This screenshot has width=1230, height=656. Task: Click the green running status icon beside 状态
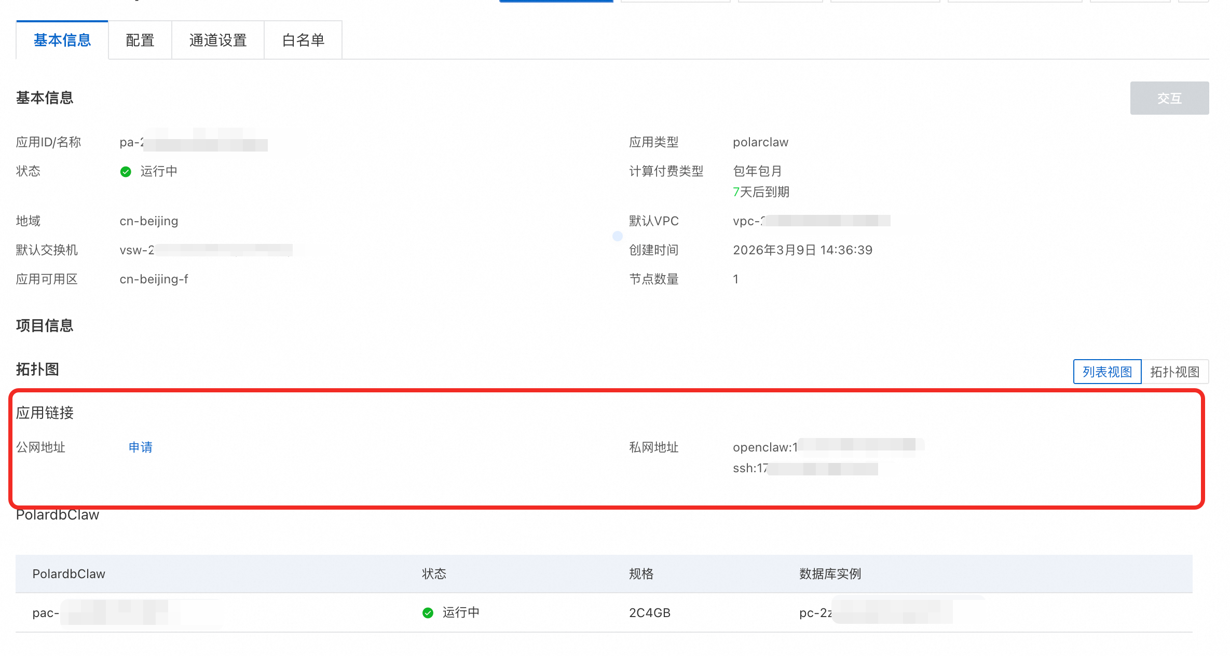click(x=126, y=171)
